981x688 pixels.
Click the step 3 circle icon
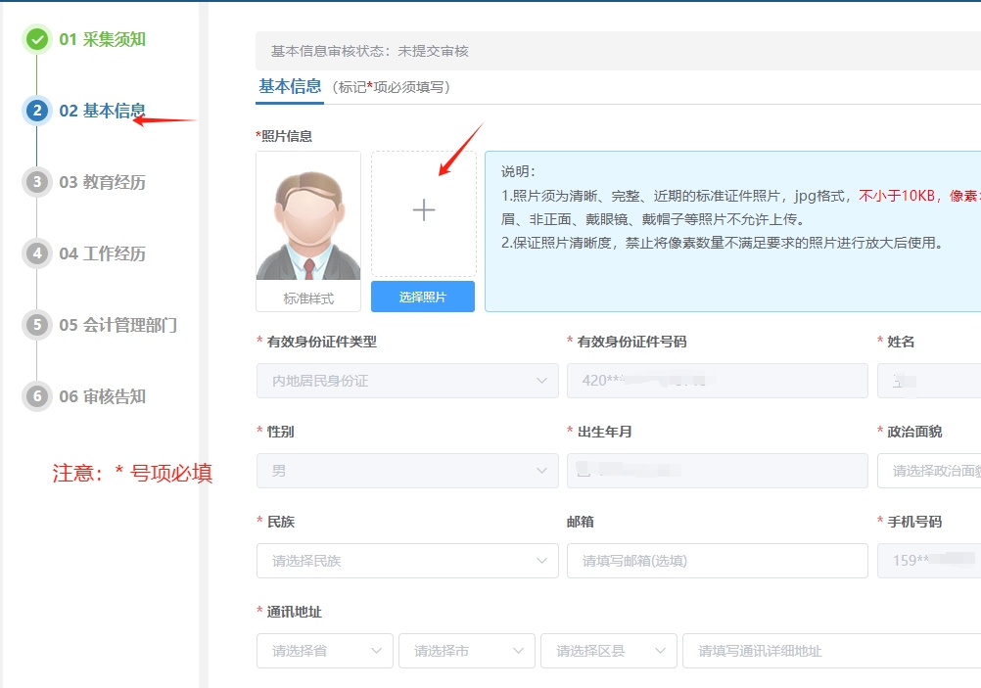click(x=37, y=182)
